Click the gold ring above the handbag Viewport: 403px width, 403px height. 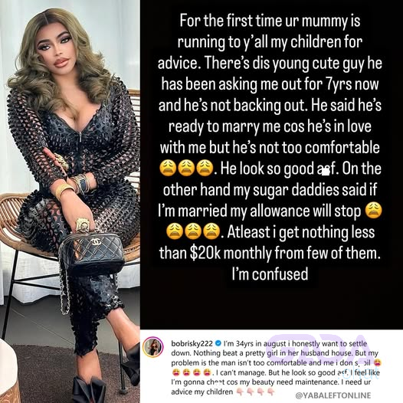83,225
